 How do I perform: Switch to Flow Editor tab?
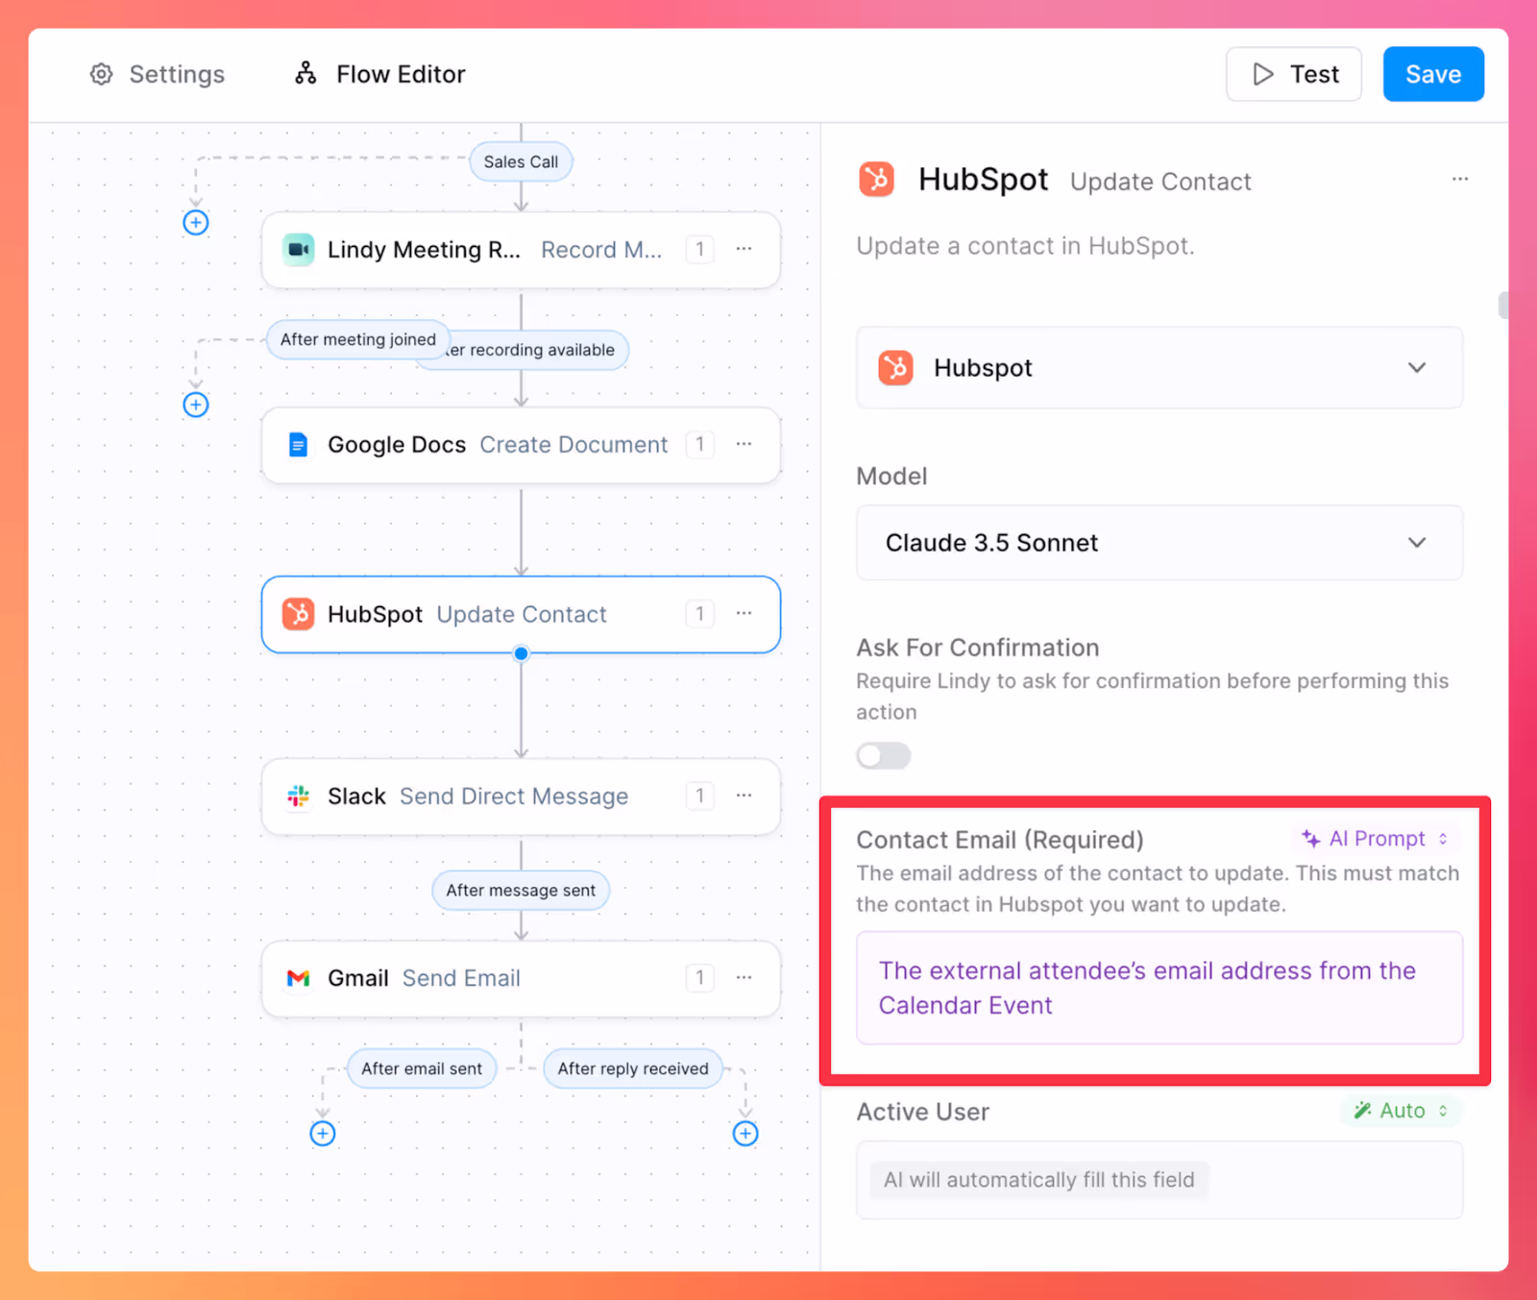(x=380, y=74)
